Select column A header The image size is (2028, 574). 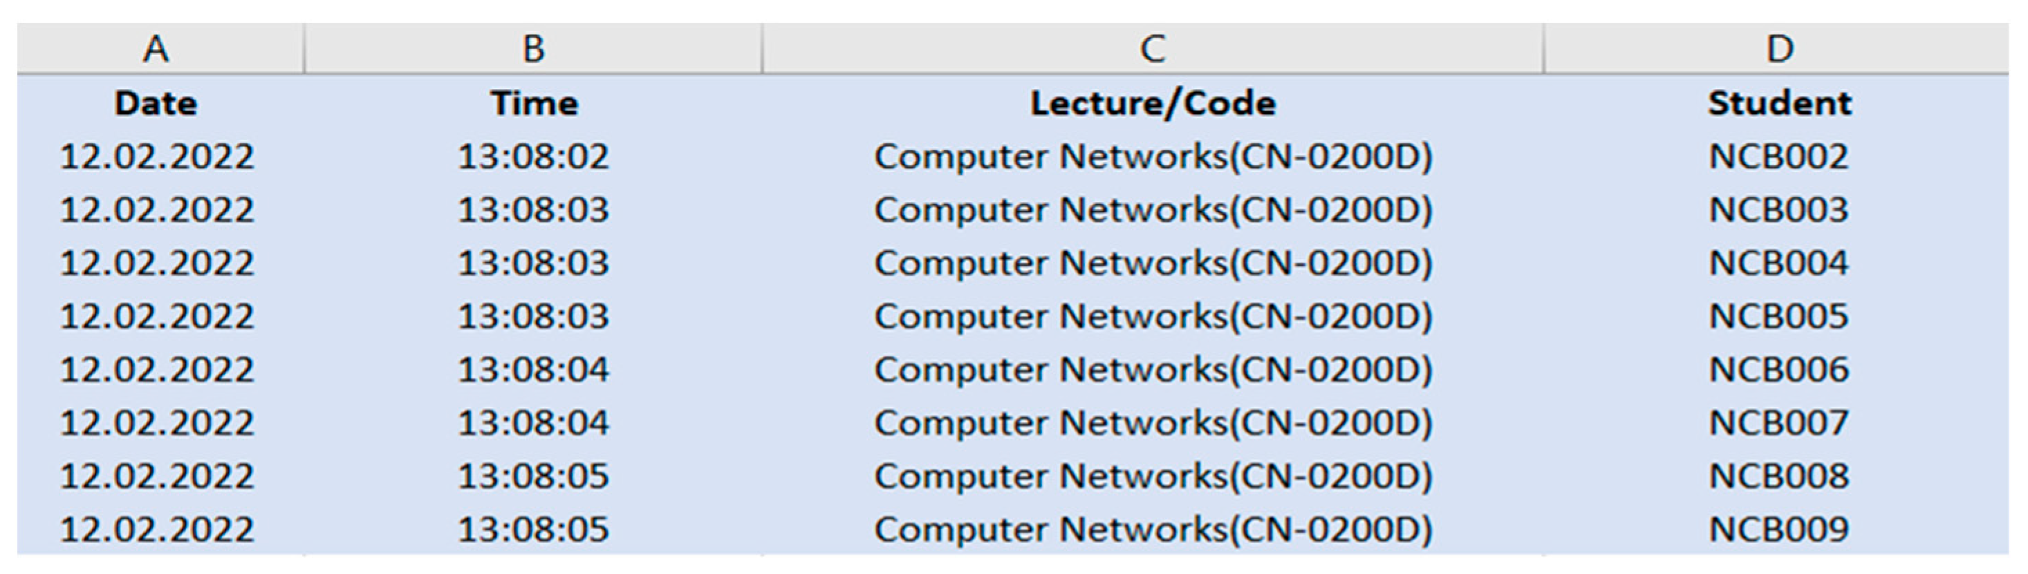pyautogui.click(x=156, y=50)
